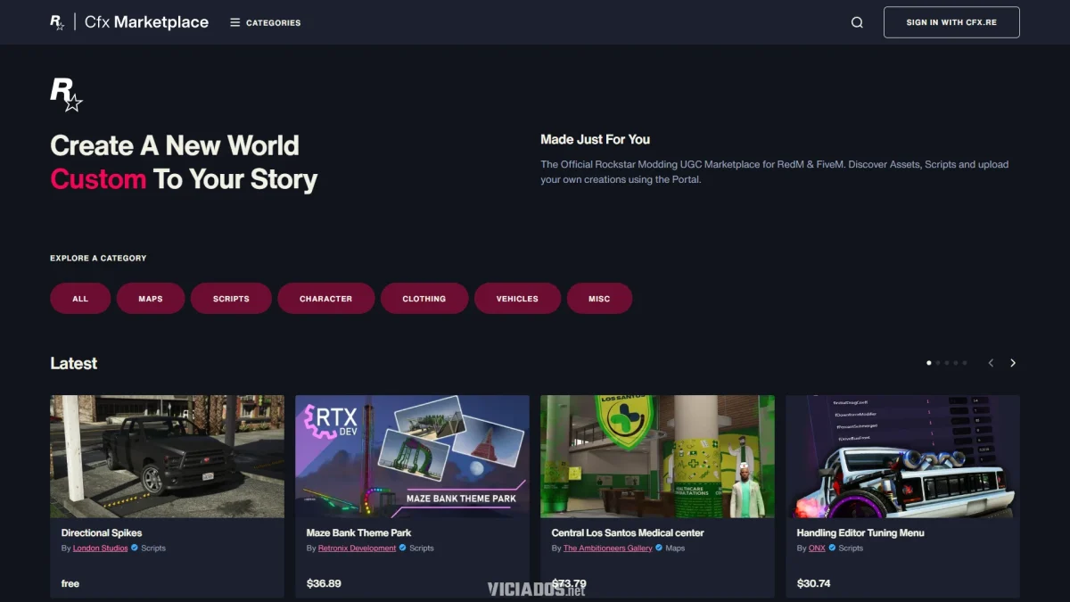1070x602 pixels.
Task: Select the first carousel position dot
Action: tap(927, 362)
